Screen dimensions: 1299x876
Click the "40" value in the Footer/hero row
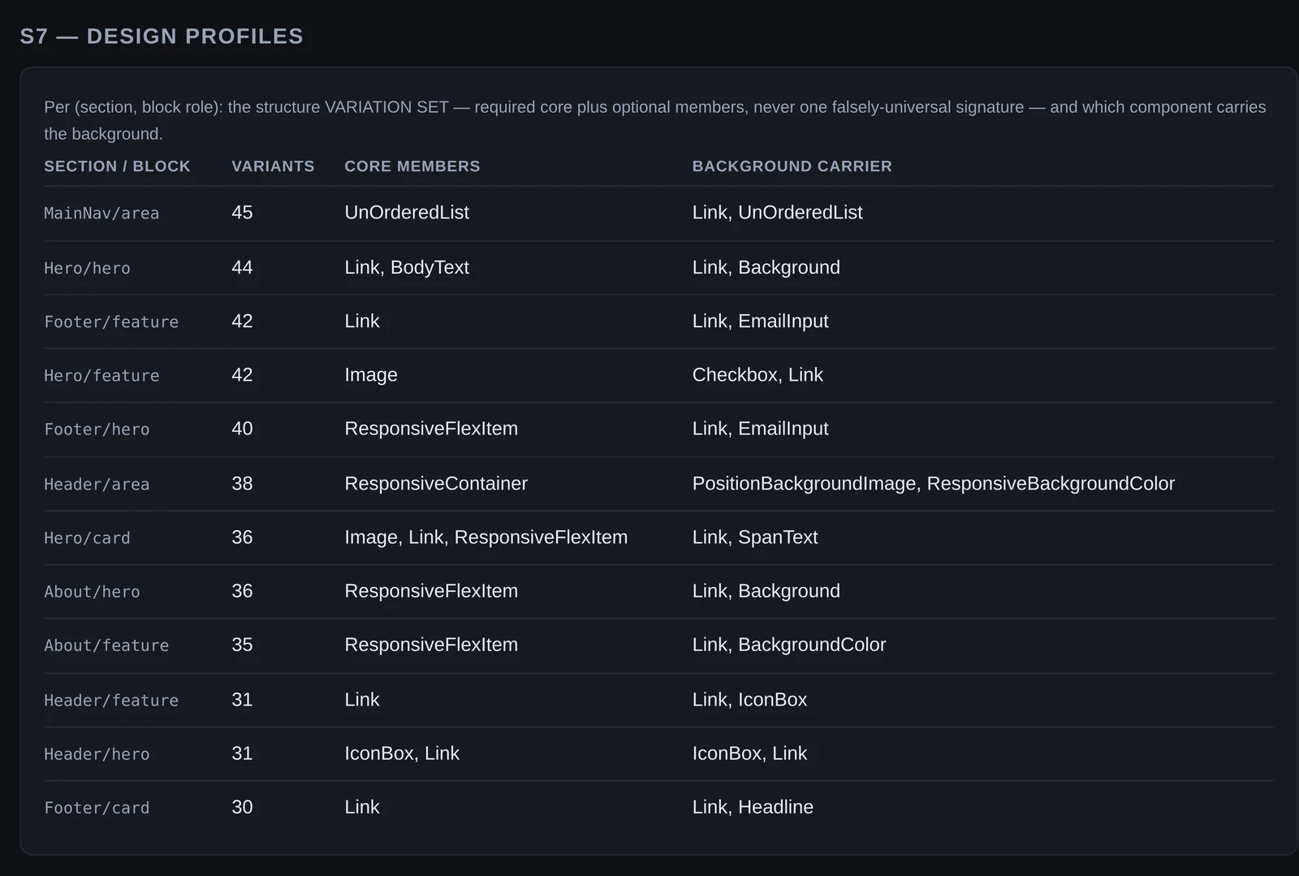242,429
